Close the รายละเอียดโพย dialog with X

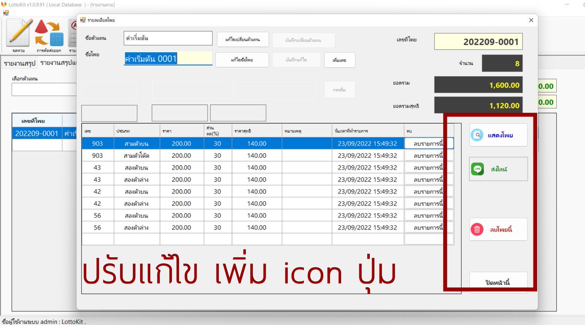pos(531,20)
